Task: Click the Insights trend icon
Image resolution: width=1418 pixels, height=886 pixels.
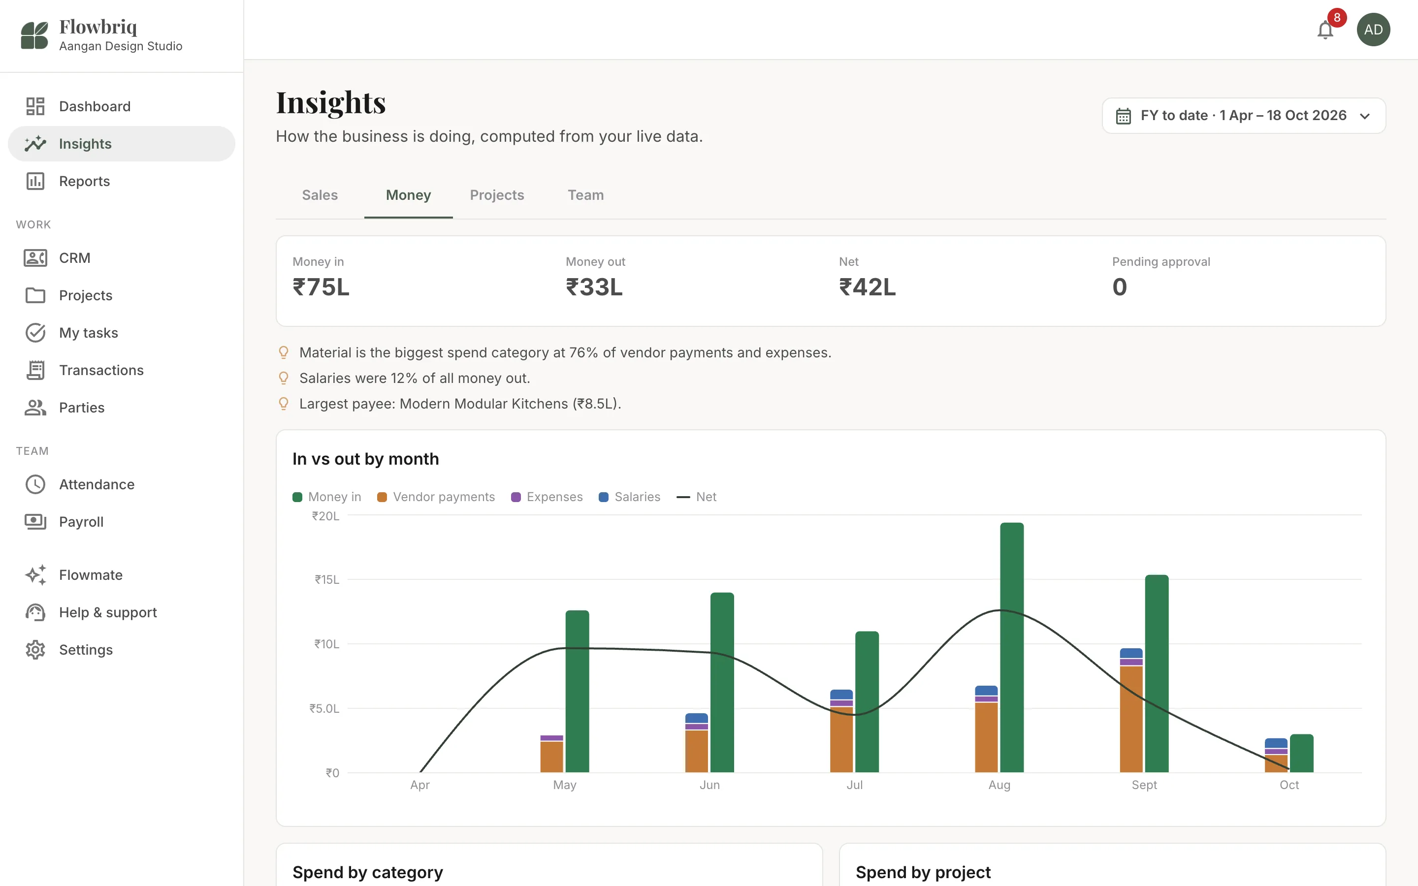Action: point(35,144)
